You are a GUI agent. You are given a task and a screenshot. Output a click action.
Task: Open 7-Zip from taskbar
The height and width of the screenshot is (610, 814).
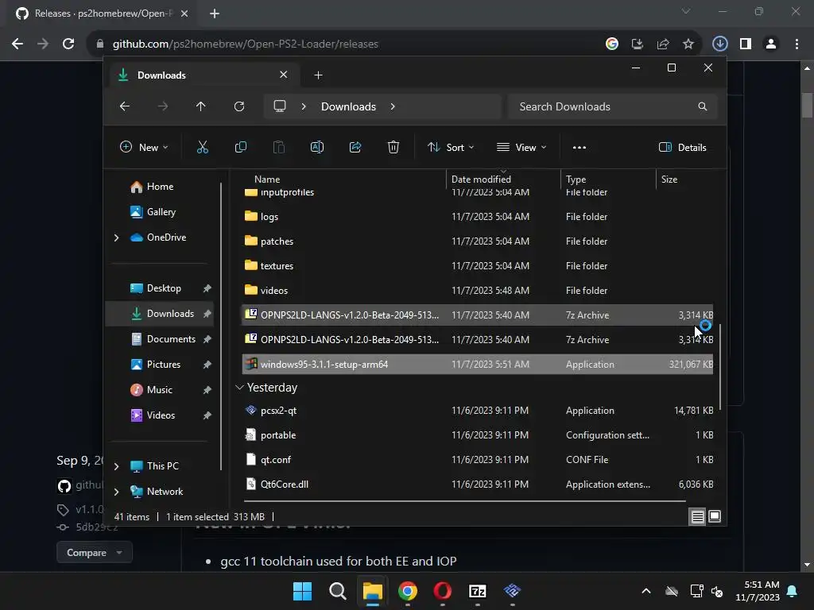(x=477, y=591)
